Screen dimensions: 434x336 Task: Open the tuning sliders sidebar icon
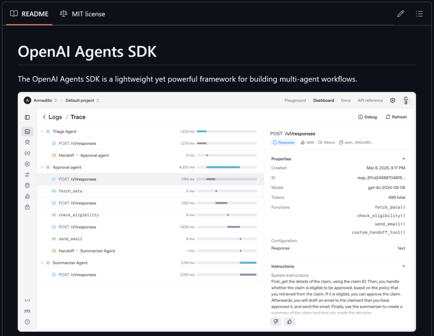tap(27, 175)
